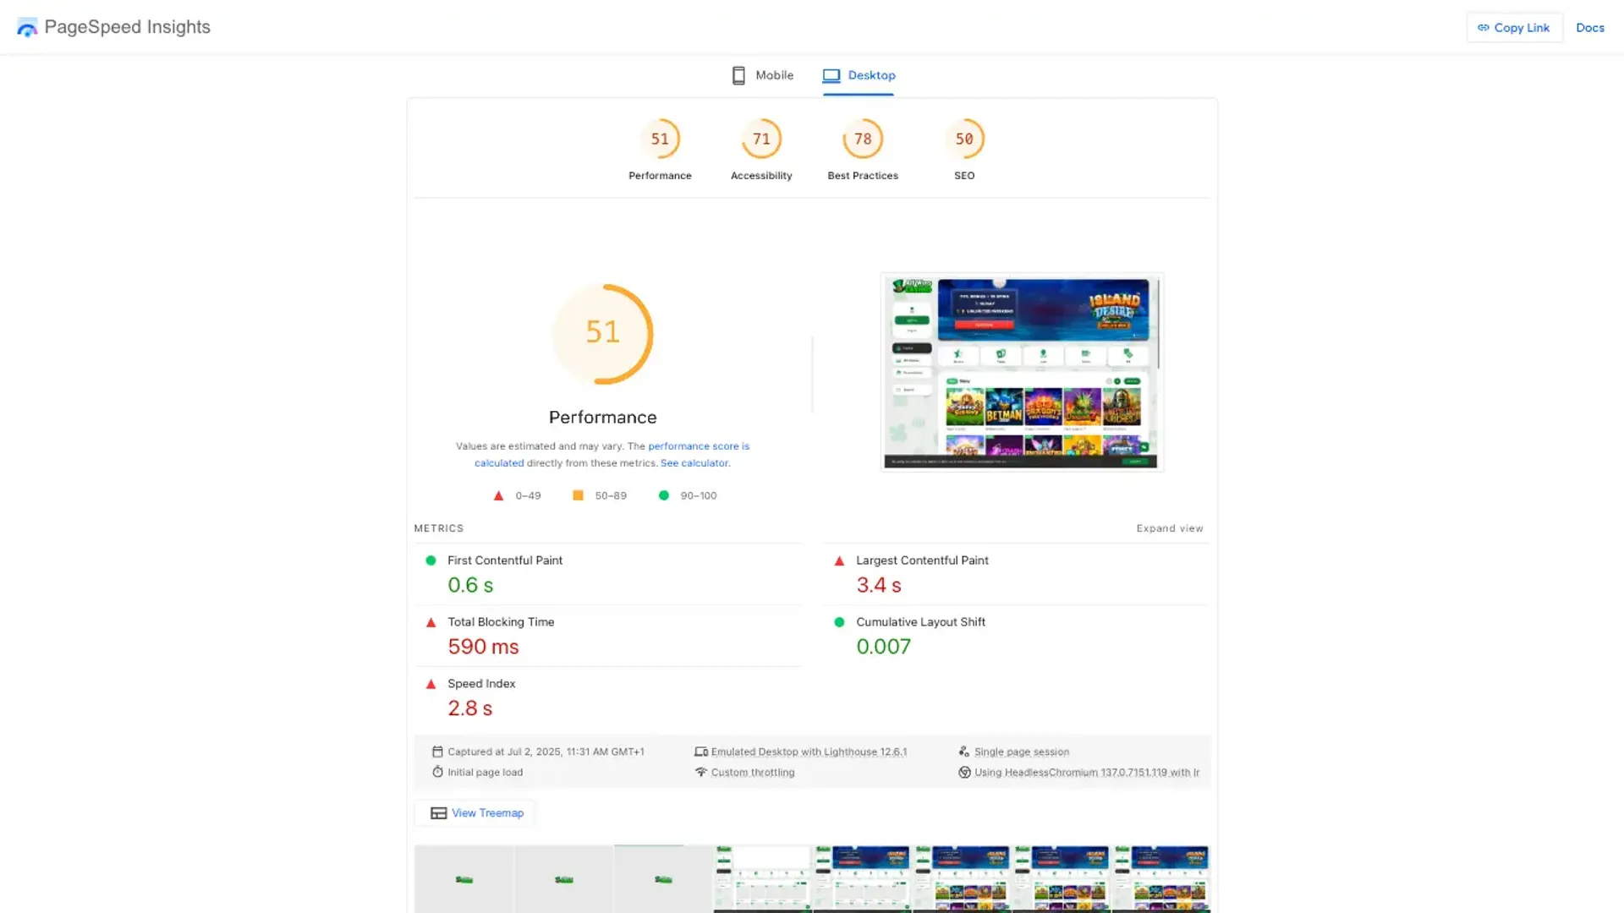Click the View Treemap button
The width and height of the screenshot is (1624, 913).
475,813
